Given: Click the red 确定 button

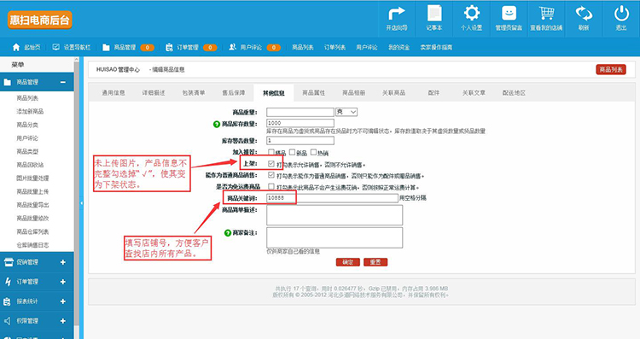Looking at the screenshot, I should pyautogui.click(x=348, y=262).
